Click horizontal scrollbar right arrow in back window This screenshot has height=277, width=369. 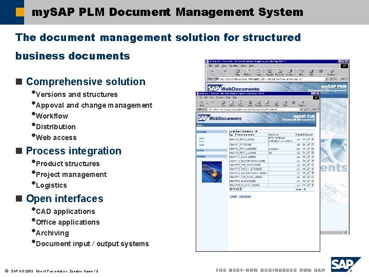click(345, 232)
